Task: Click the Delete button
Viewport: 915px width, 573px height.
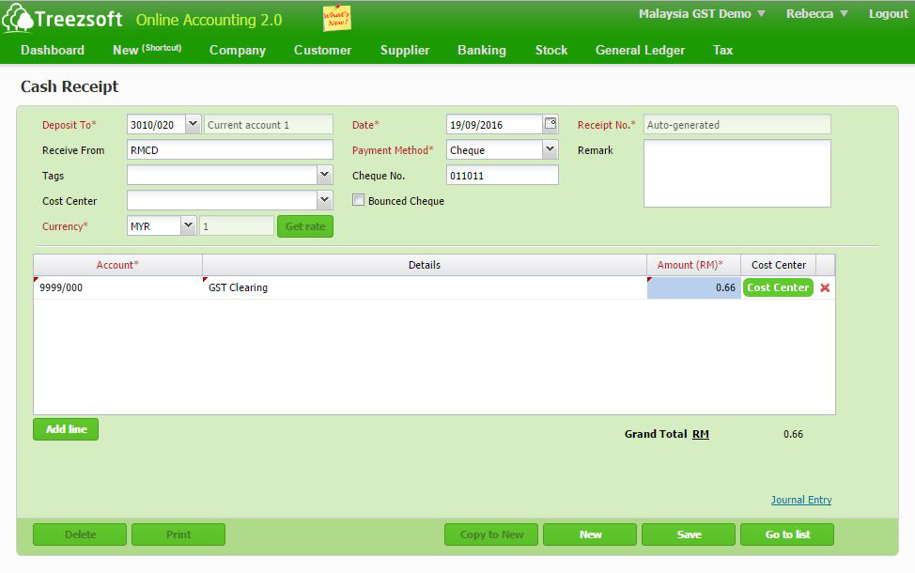Action: pyautogui.click(x=80, y=534)
